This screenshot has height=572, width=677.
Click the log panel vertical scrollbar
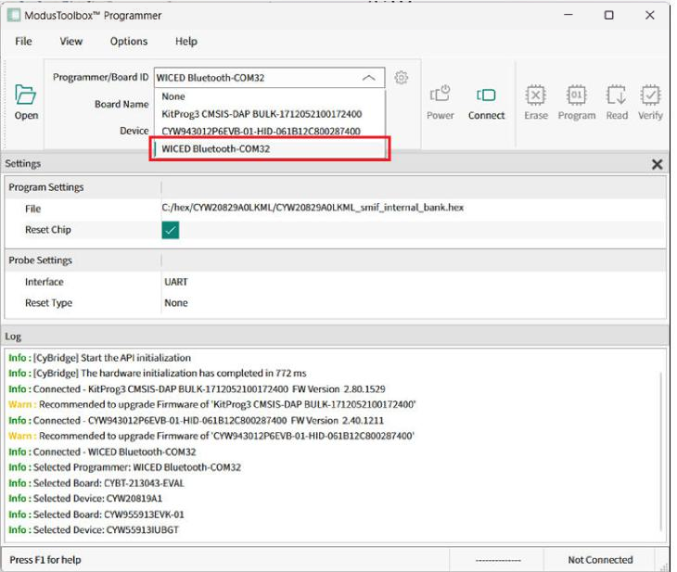click(660, 451)
